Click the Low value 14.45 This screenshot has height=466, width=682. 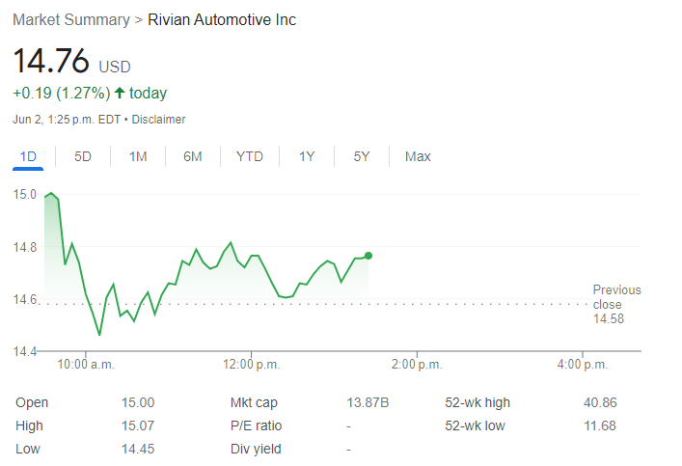click(135, 449)
